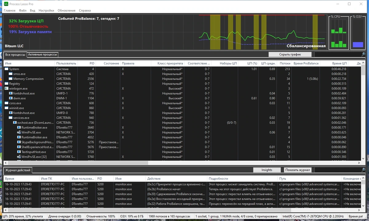
Task: Click the magnifier icon beside process search
Action: [363, 54]
